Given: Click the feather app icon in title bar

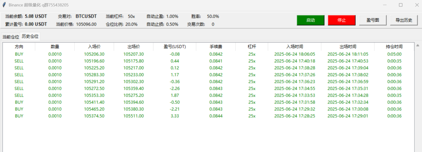Looking at the screenshot, I should (4, 5).
